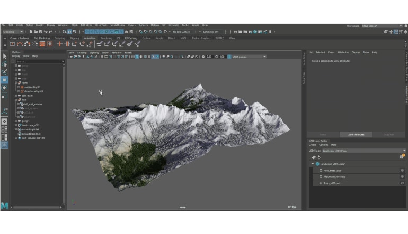Open the vertical Script Editor side tab
Screen dimensions: 408x234
(304, 77)
